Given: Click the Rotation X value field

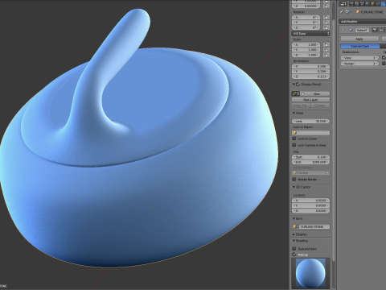Looking at the screenshot, I should [x=306, y=17].
